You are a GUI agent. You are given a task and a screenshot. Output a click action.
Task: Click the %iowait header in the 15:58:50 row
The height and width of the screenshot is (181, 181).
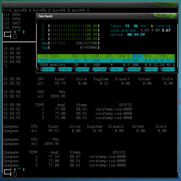point(122,79)
